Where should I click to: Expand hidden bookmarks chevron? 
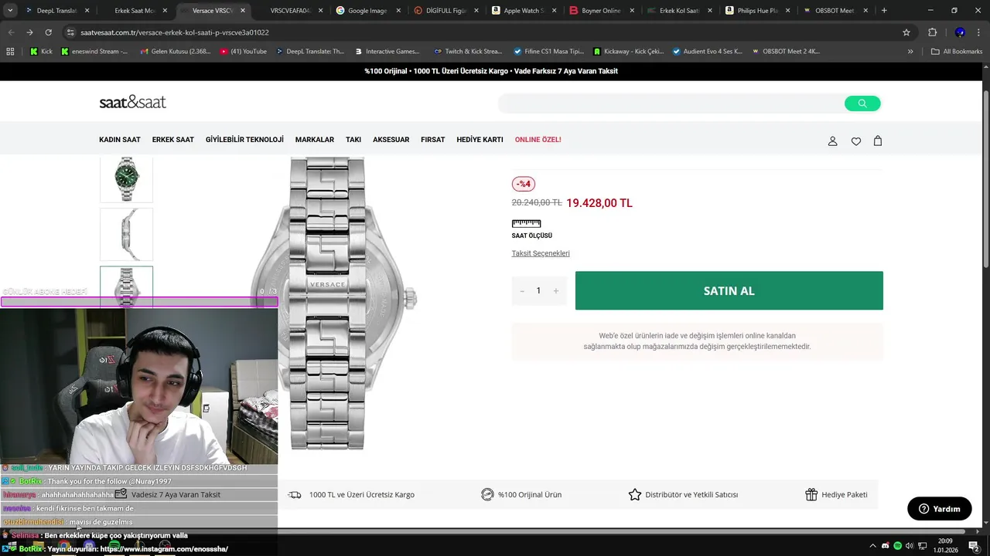(910, 51)
